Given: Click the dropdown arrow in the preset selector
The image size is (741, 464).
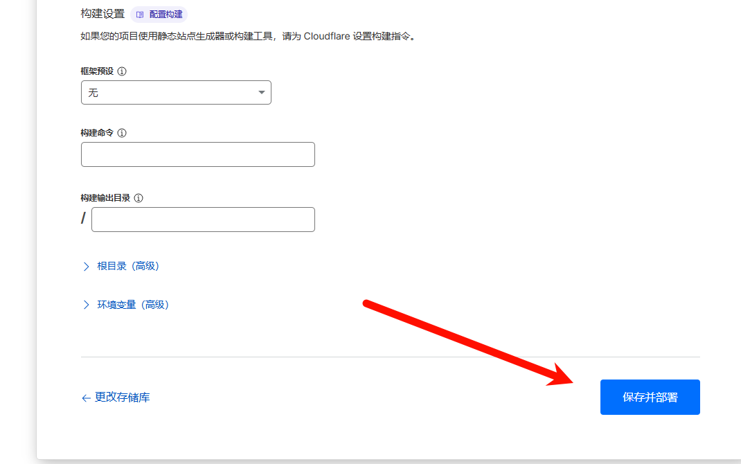Looking at the screenshot, I should pyautogui.click(x=261, y=92).
